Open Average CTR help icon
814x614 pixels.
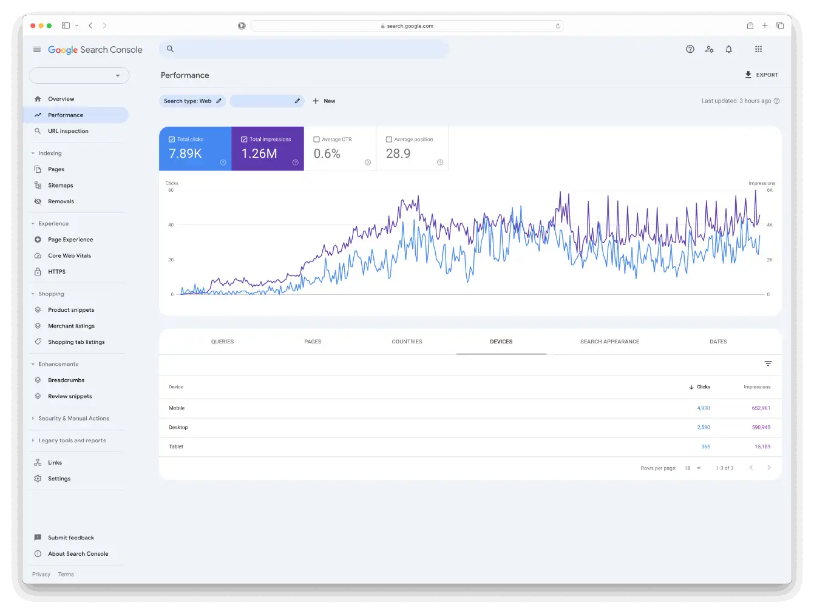click(368, 162)
